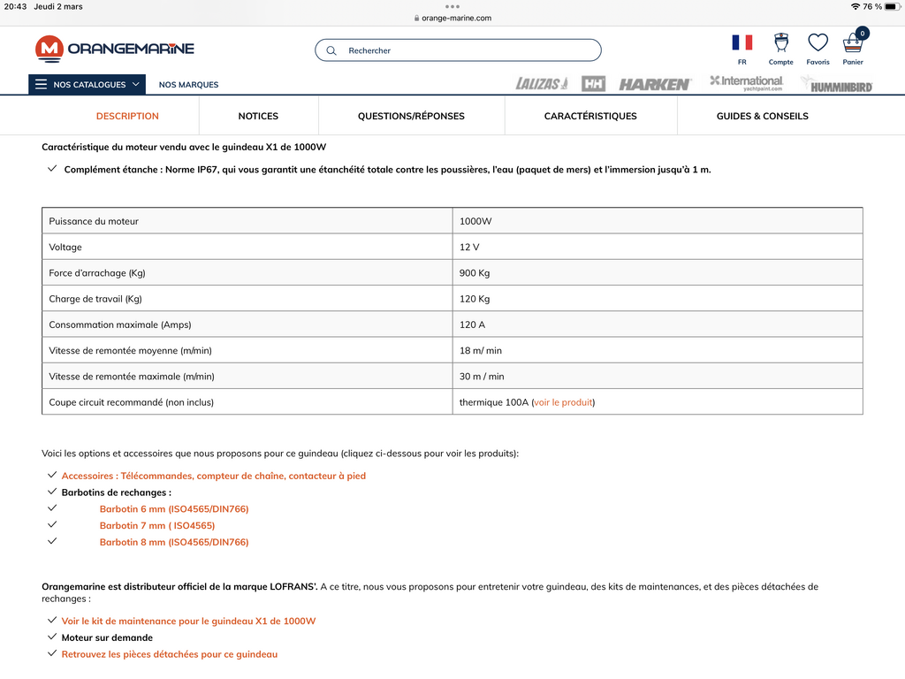
Task: Click 'Force d'arrachage (Kg)' row label
Action: click(97, 273)
